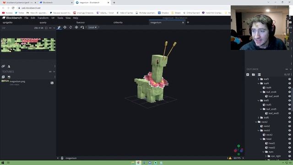Save the meganium.png texture
The width and height of the screenshot is (293, 165).
click(x=52, y=83)
